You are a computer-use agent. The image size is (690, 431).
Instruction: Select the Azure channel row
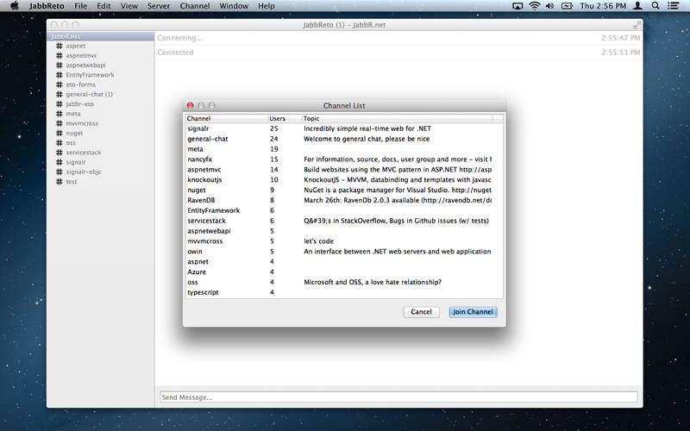point(344,272)
